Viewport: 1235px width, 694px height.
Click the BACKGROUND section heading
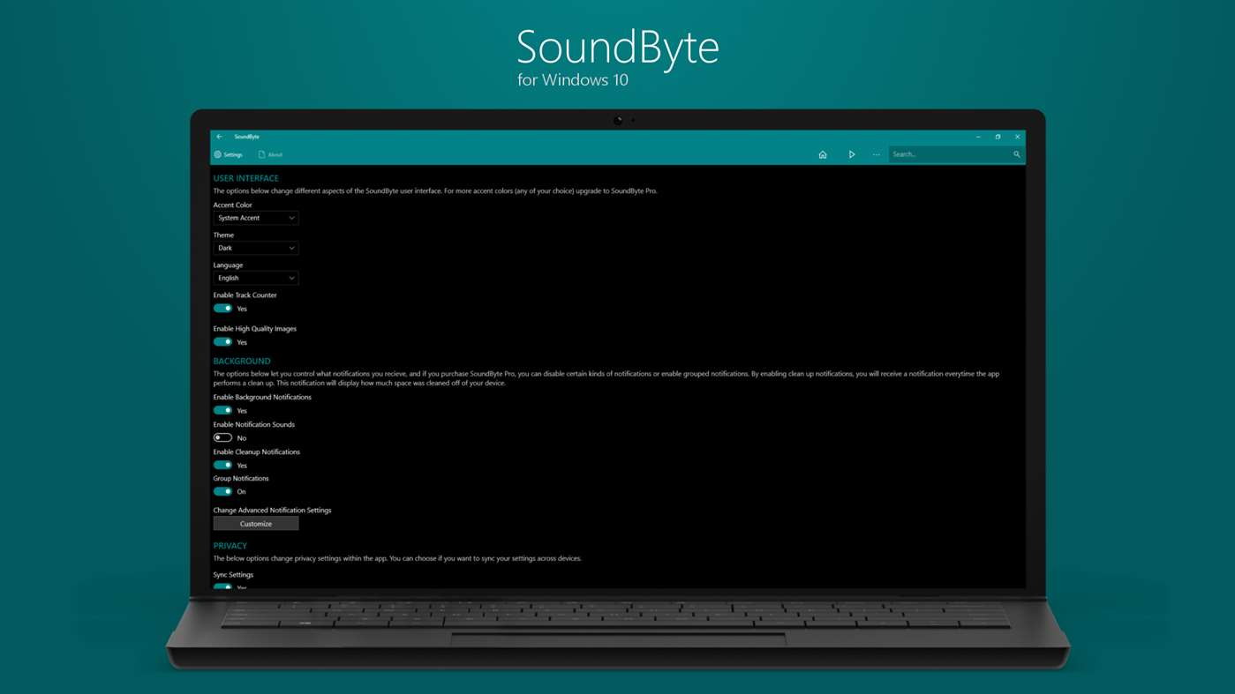coord(242,361)
